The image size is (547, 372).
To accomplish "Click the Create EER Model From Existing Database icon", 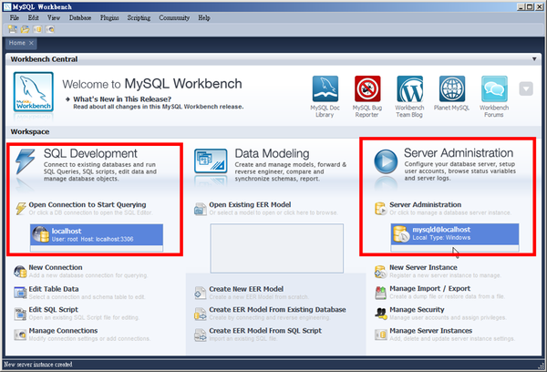I will (201, 314).
